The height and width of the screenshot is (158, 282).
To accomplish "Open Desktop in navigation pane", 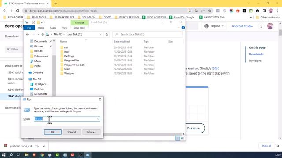I will click(39, 89).
